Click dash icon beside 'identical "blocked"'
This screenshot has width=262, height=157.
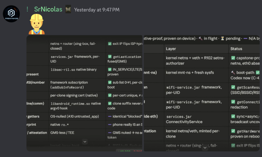(x=110, y=117)
